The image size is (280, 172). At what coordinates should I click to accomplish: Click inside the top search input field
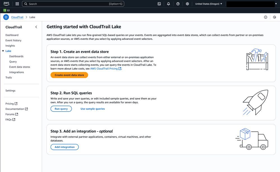point(73,4)
